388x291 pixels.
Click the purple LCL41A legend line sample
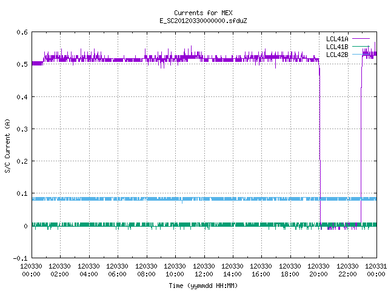tap(361, 39)
